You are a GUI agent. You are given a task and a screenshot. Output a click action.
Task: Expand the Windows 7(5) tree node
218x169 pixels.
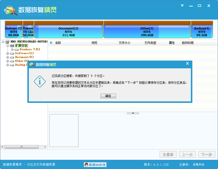(12, 49)
